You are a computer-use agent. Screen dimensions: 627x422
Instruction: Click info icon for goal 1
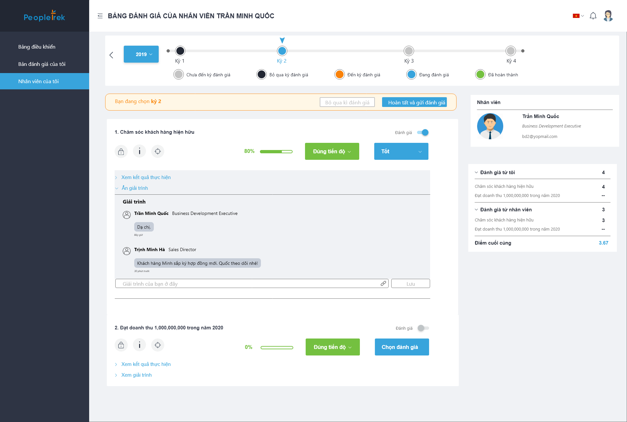coord(139,151)
